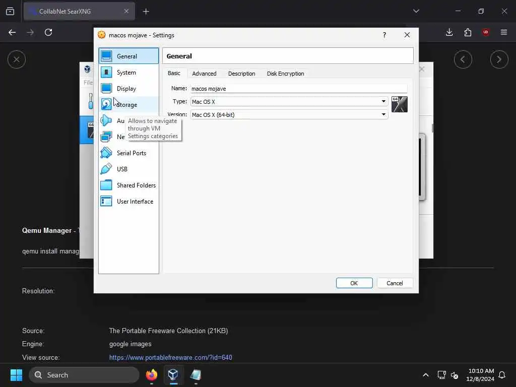
Task: Click the Name field containing macos mojave
Action: (x=299, y=89)
